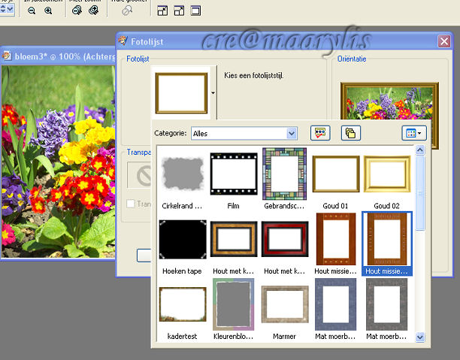The height and width of the screenshot is (360, 460).
Task: Open the thumbnail view size dropdown
Action: click(414, 133)
